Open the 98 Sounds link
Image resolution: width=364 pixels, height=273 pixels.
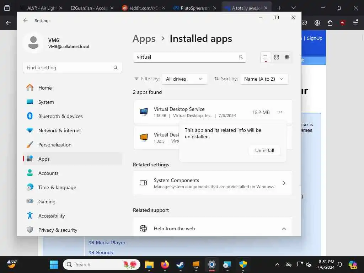[x=101, y=252]
